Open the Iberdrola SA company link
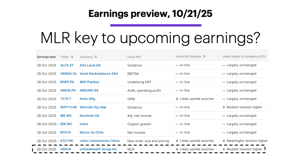Viewport: 304px width, 159px height. (90, 116)
